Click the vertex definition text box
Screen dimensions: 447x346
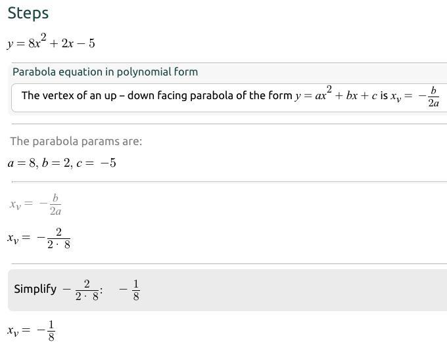pyautogui.click(x=229, y=98)
